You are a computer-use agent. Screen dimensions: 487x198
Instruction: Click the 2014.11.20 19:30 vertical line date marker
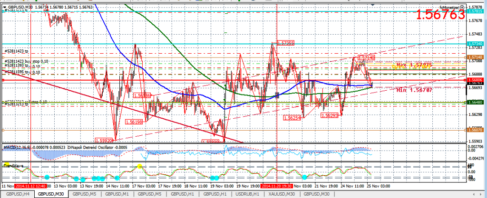pyautogui.click(x=277, y=186)
